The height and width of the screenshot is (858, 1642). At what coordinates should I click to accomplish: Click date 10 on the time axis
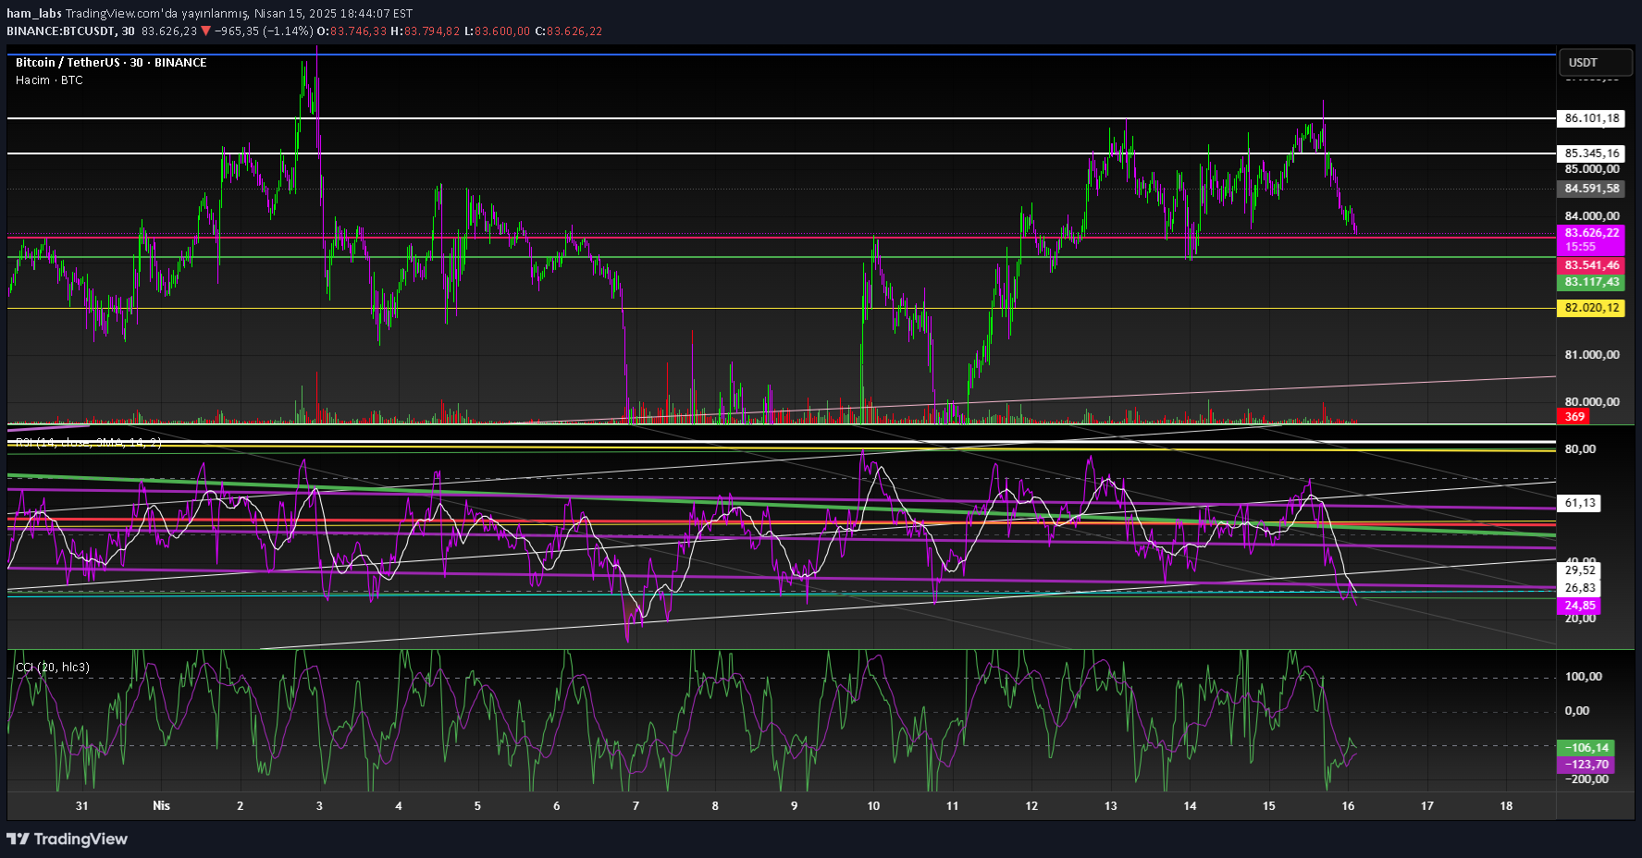point(873,806)
